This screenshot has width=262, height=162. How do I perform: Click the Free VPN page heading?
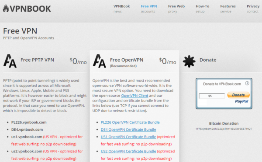[x=20, y=31]
